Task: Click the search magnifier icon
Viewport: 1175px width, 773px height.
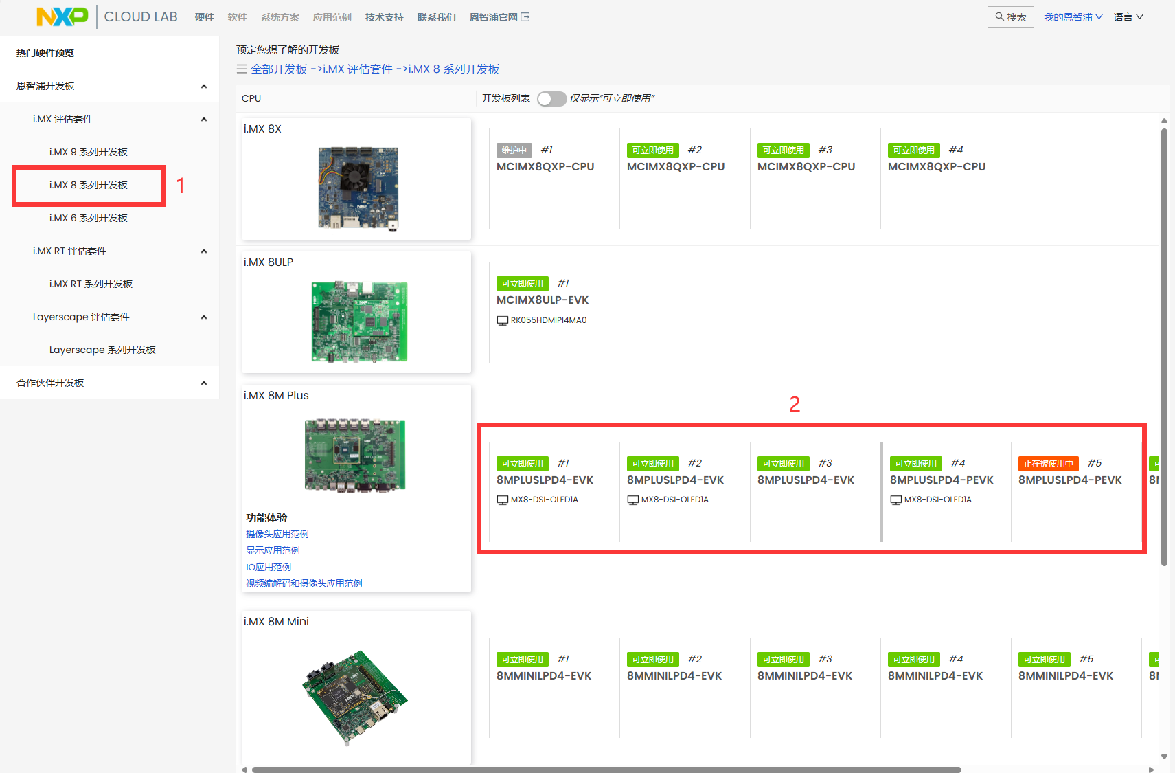Action: point(999,16)
